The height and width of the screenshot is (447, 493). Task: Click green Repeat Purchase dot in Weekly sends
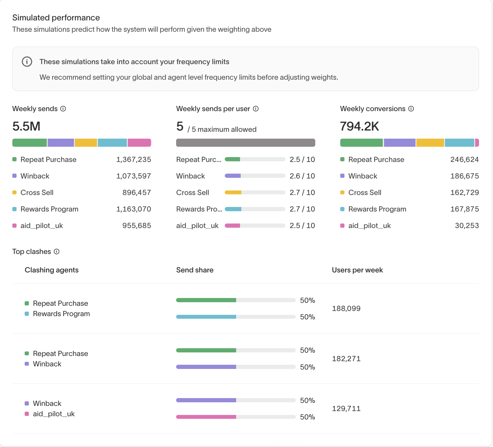[x=15, y=159]
